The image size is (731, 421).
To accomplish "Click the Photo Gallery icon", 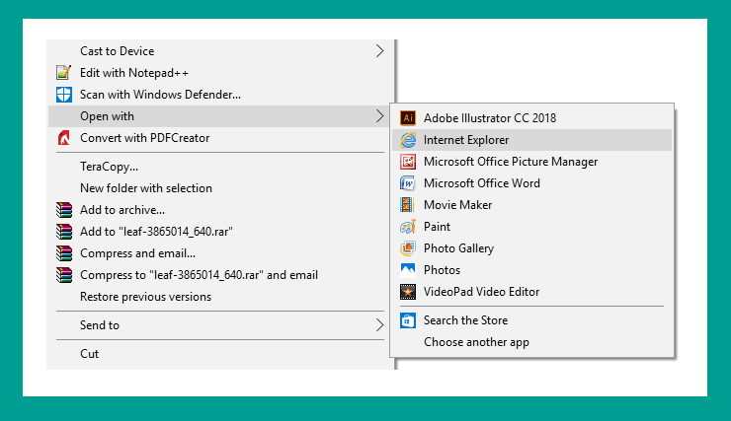I will 408,248.
